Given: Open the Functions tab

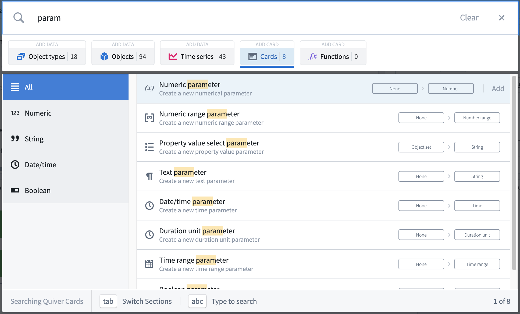Looking at the screenshot, I should point(333,56).
